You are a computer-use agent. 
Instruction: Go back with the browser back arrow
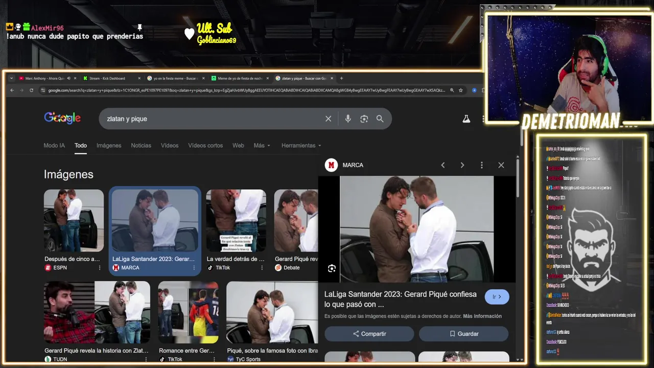pyautogui.click(x=12, y=90)
